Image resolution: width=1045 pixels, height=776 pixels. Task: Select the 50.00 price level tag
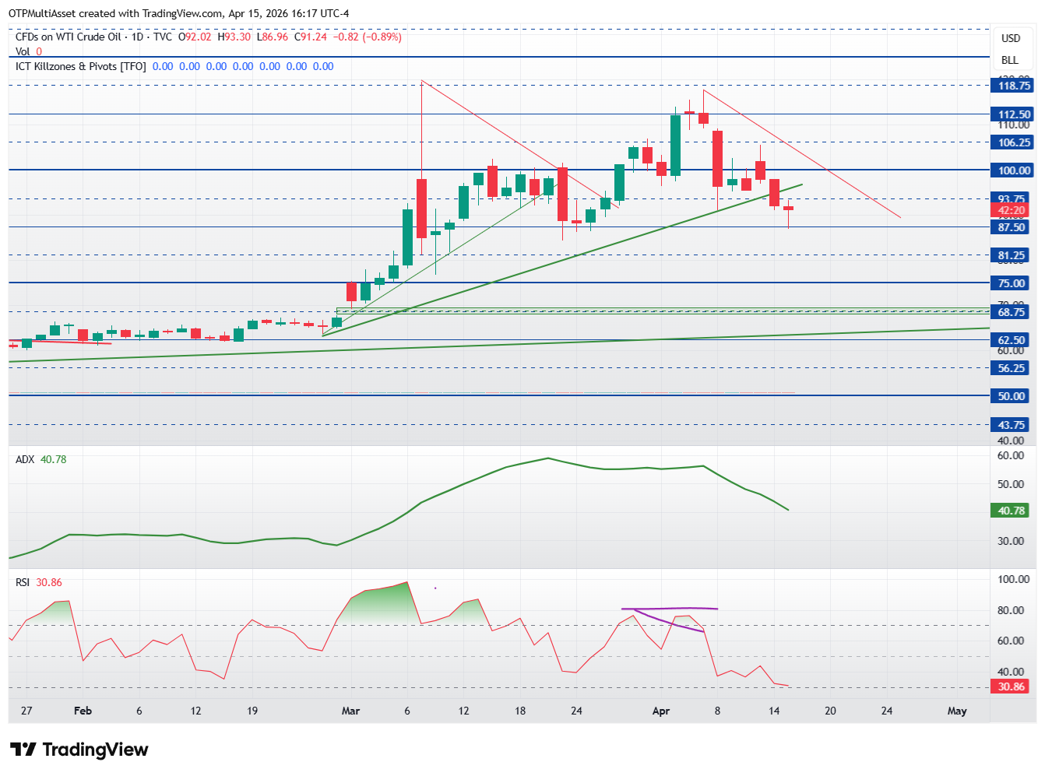click(x=1011, y=395)
